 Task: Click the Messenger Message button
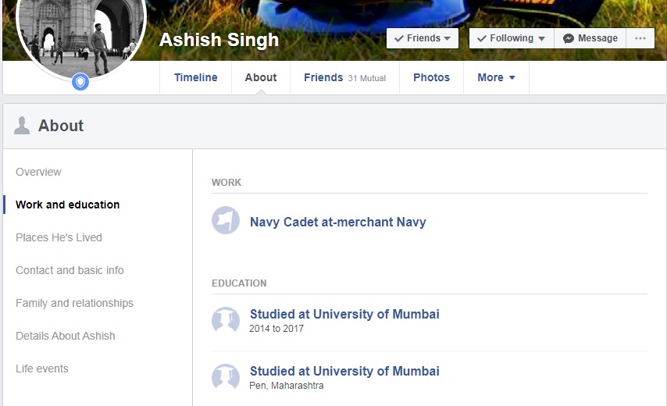[590, 38]
